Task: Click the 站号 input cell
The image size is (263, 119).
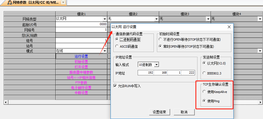Action: [x=81, y=46]
